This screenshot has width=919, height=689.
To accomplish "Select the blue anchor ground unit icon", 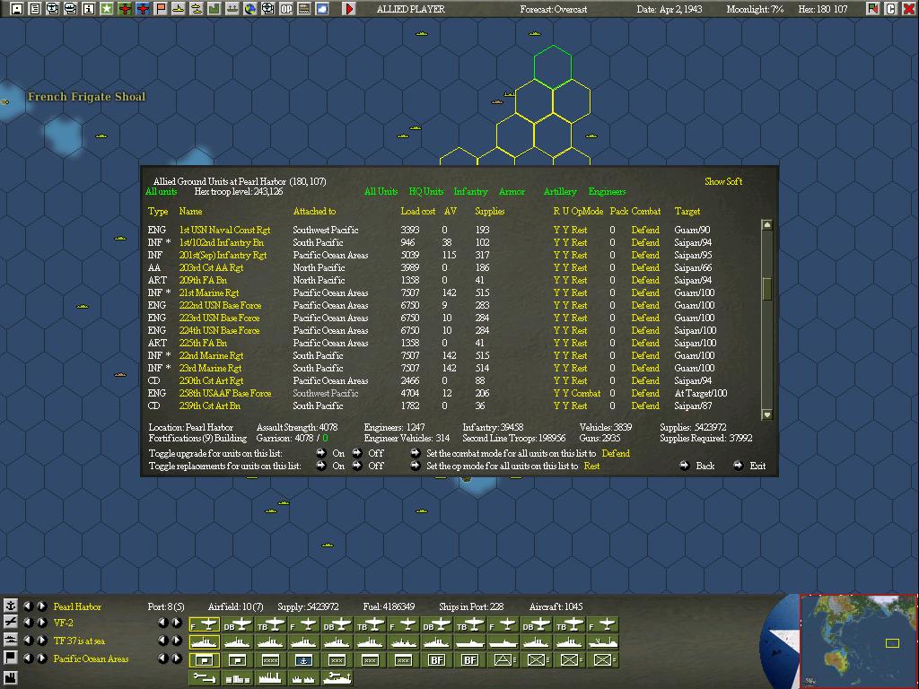I will point(303,660).
